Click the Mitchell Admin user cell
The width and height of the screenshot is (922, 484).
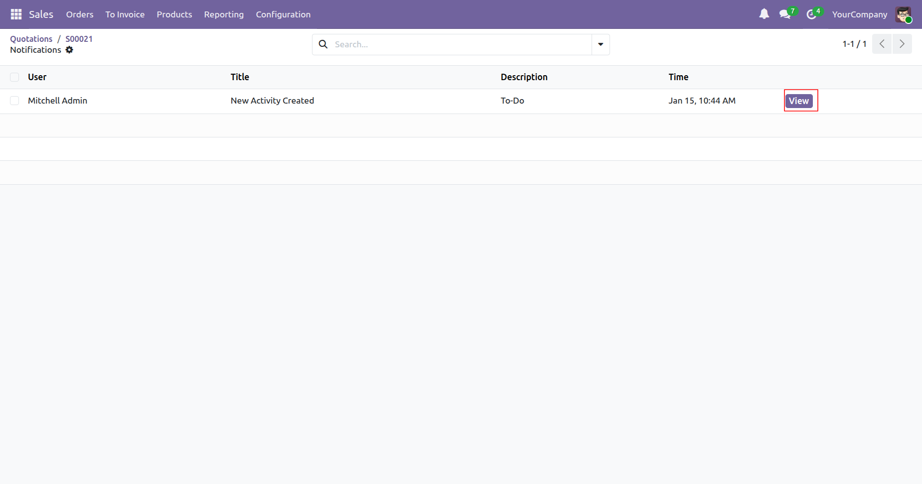click(x=57, y=101)
